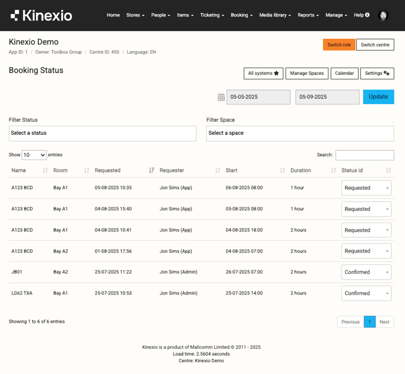Screen dimensions: 405x374
Task: Click the calendar icon beside date range
Action: pyautogui.click(x=221, y=97)
